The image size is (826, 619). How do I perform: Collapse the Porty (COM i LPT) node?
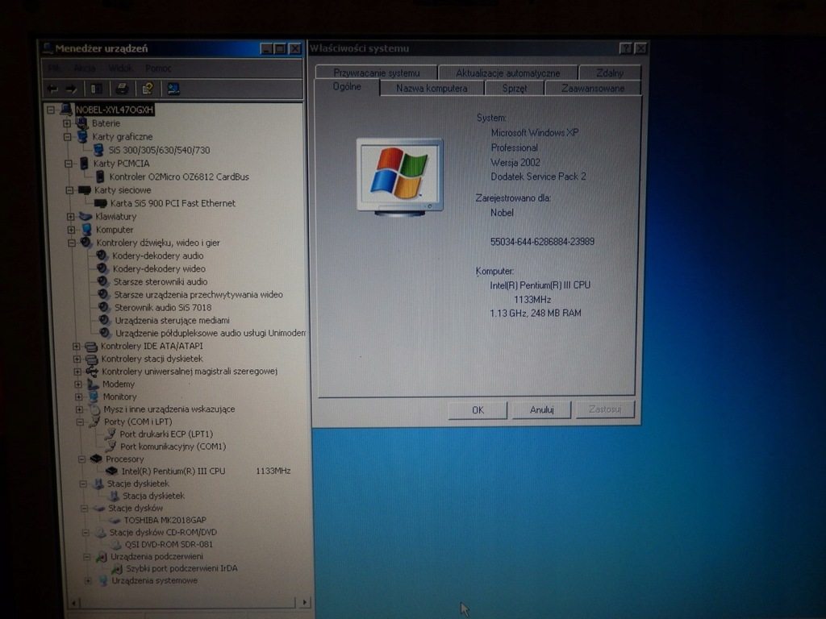[80, 422]
